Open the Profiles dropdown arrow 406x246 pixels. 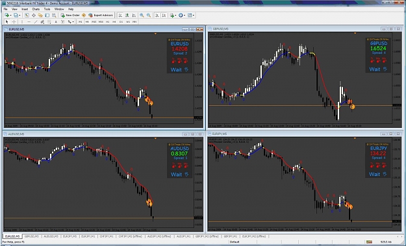point(19,16)
